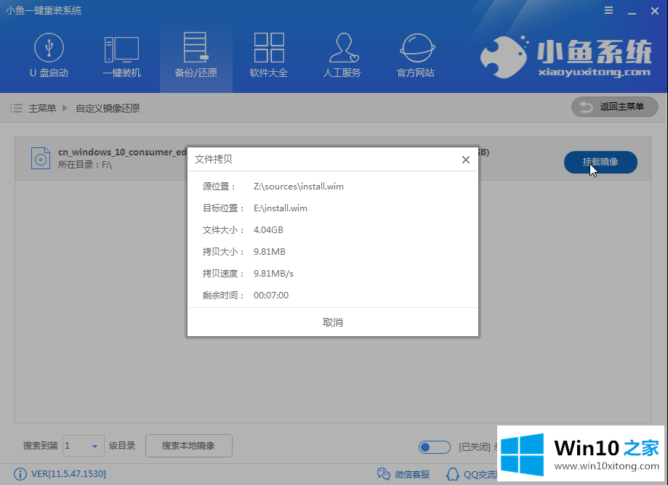This screenshot has width=668, height=485.
Task: Open the 备份/还原 backup and restore tab
Action: [x=196, y=56]
